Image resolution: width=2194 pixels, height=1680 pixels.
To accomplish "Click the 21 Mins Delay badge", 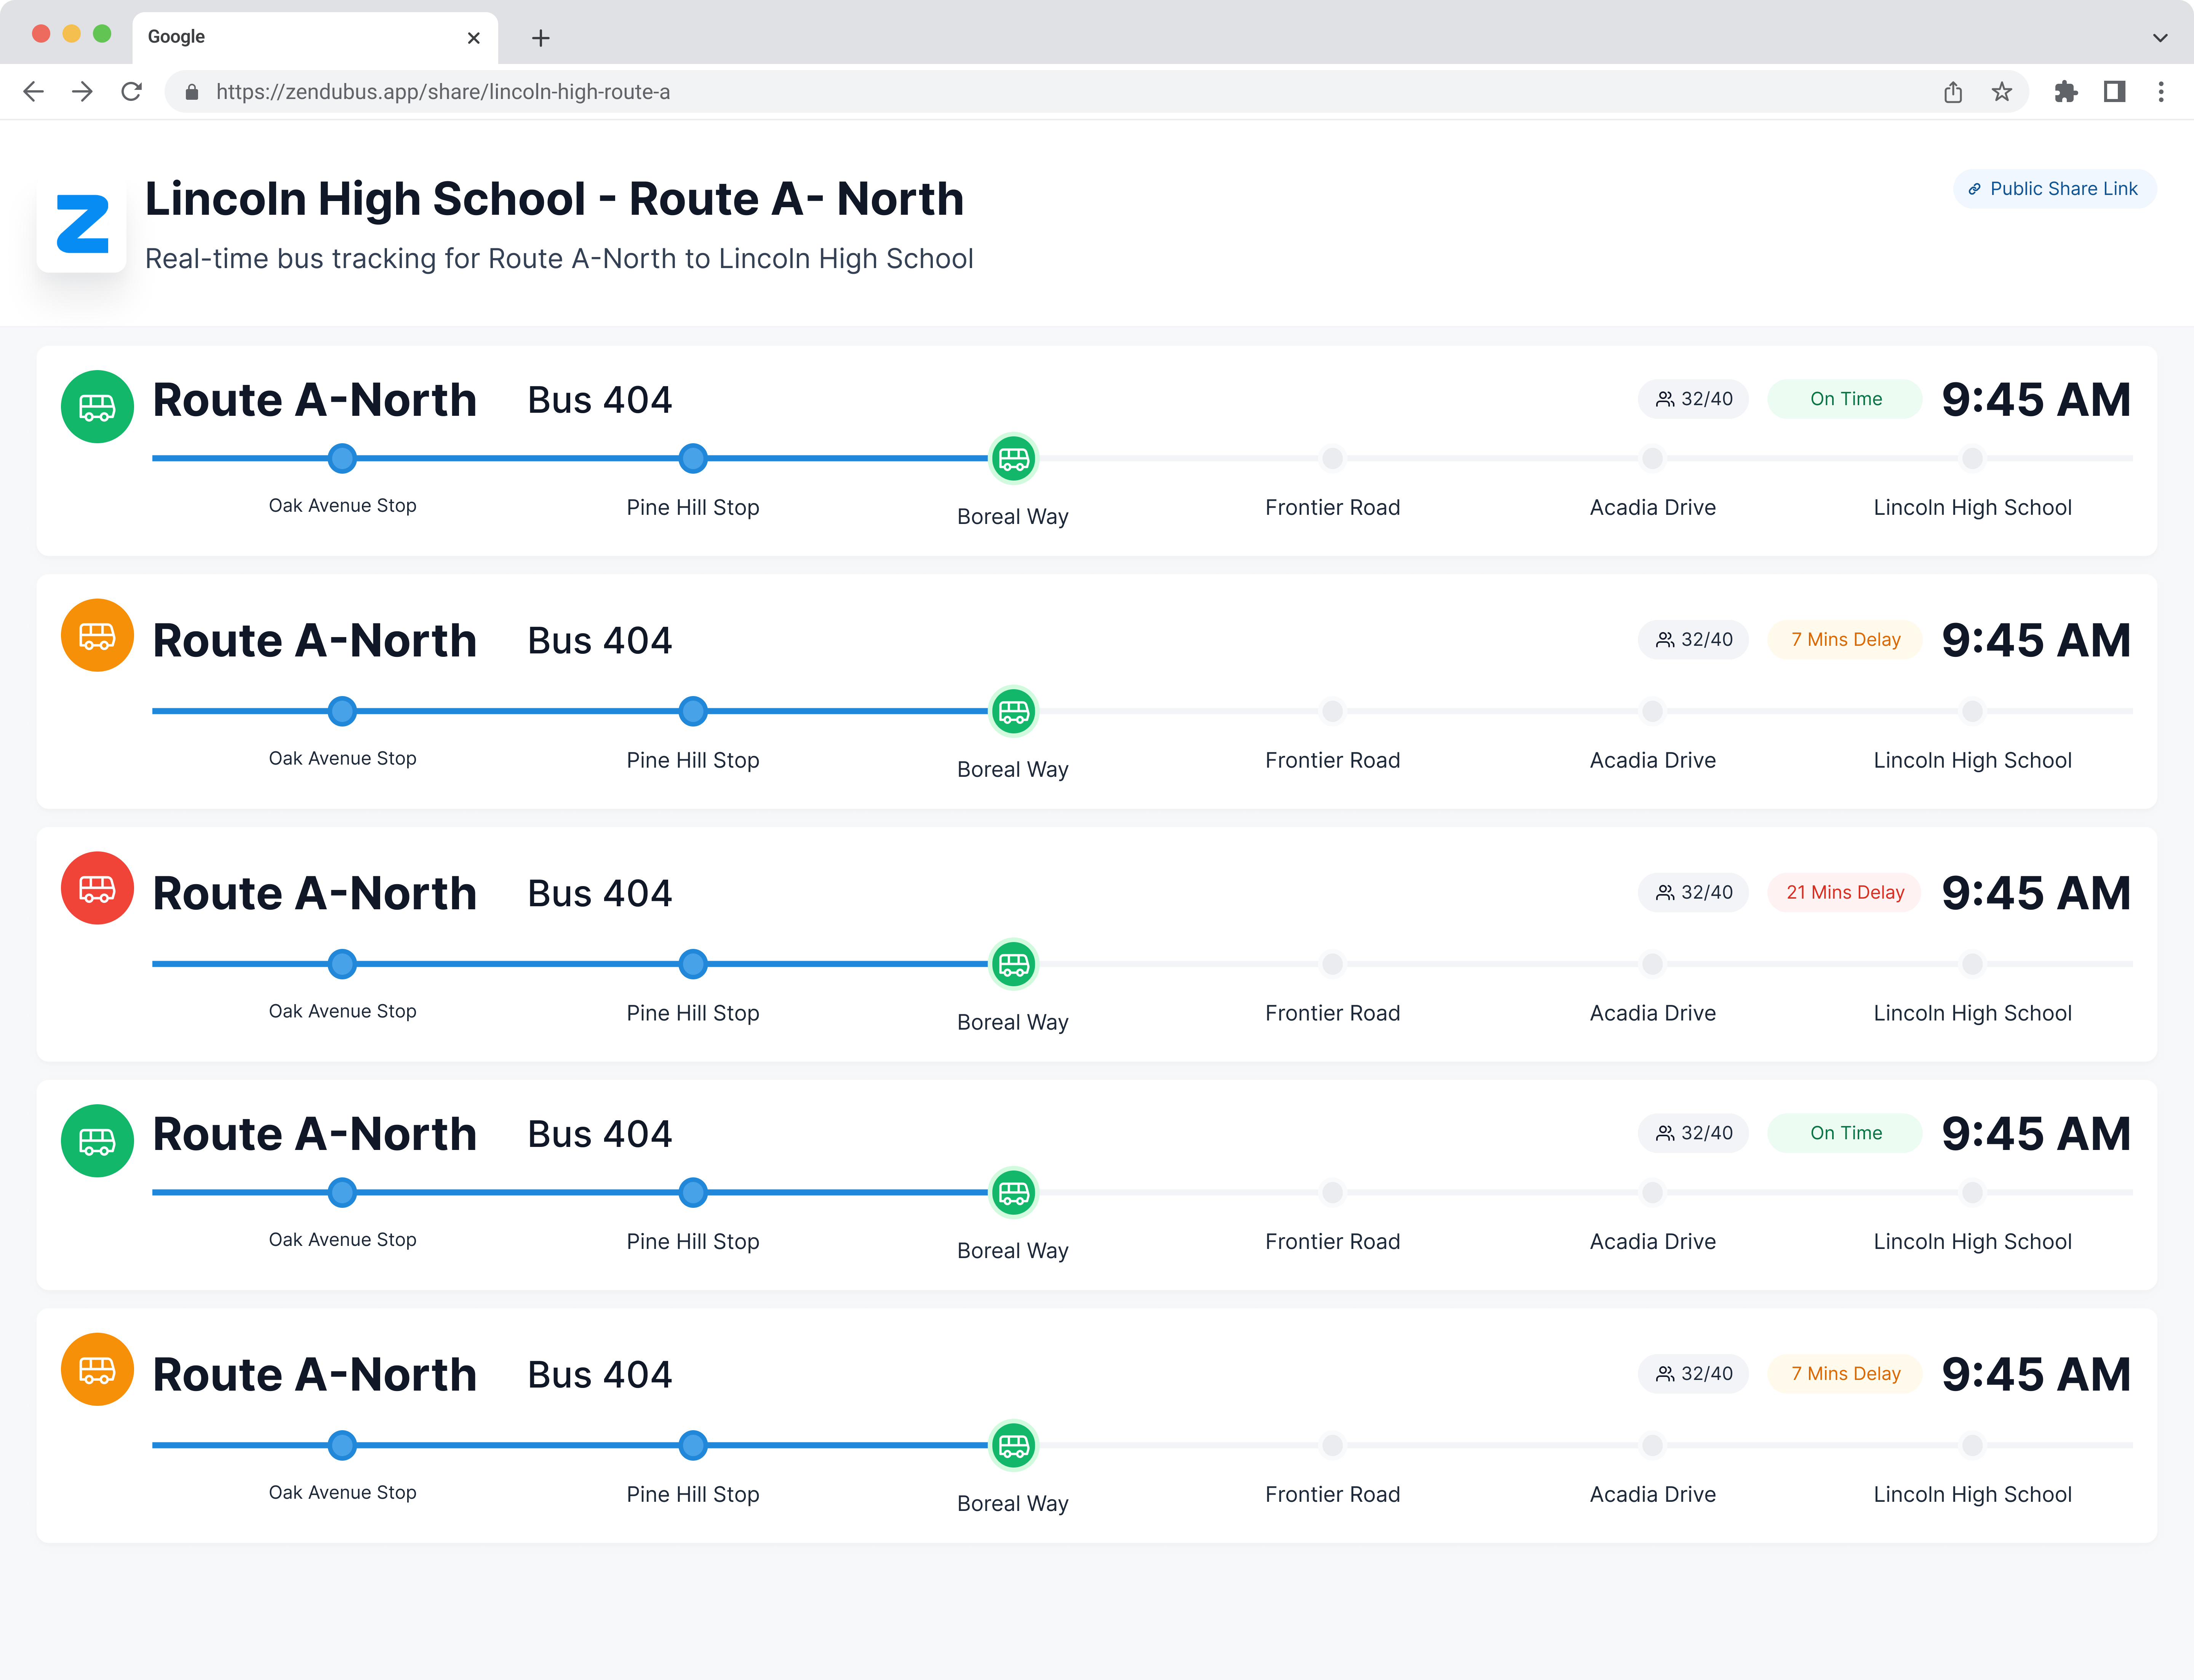I will (x=1845, y=892).
